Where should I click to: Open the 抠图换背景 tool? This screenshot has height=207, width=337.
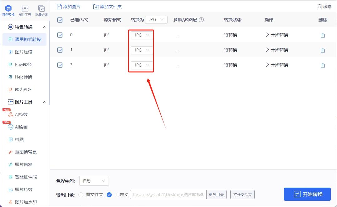24,152
